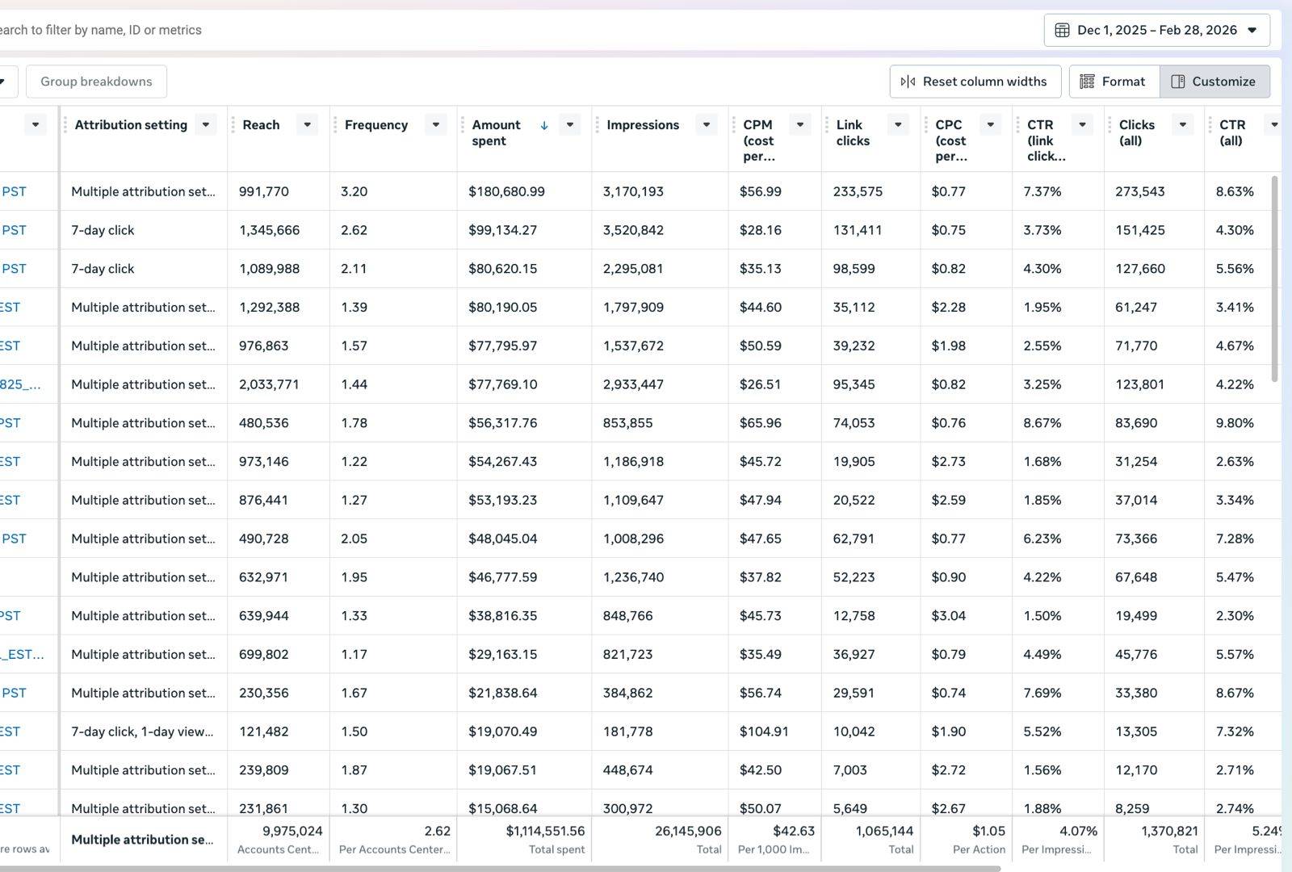The width and height of the screenshot is (1292, 872).
Task: Click the descending sort arrow on Amount spent
Action: (544, 125)
